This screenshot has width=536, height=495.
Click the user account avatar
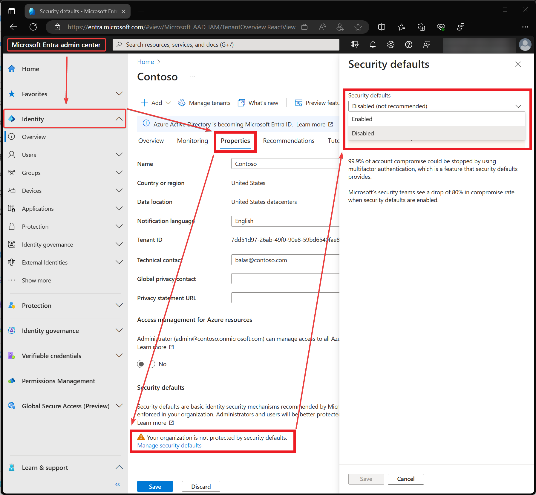point(525,45)
